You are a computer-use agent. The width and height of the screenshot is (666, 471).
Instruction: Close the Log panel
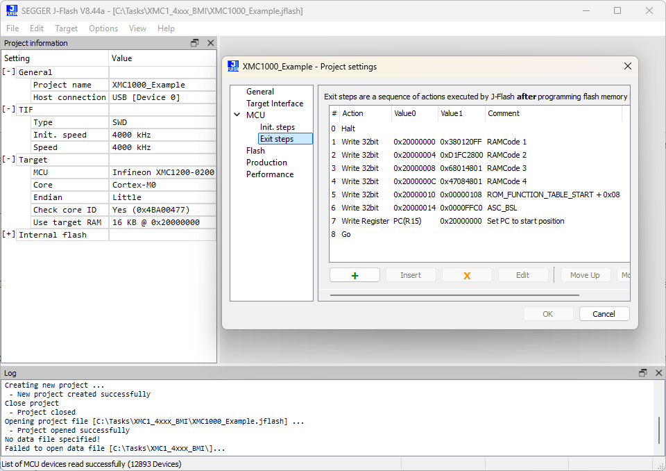[x=658, y=373]
